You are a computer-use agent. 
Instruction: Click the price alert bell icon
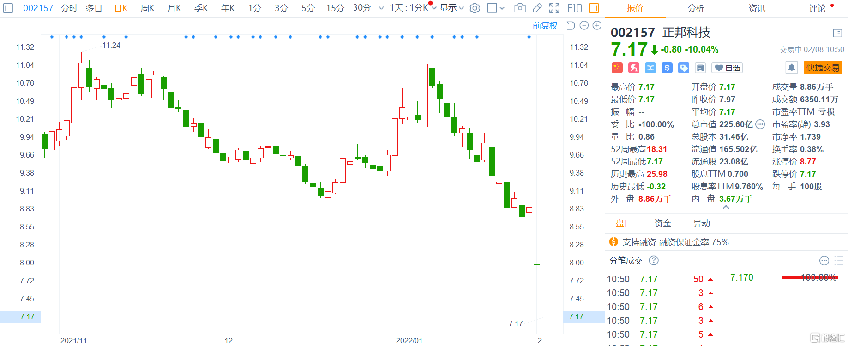pos(791,68)
